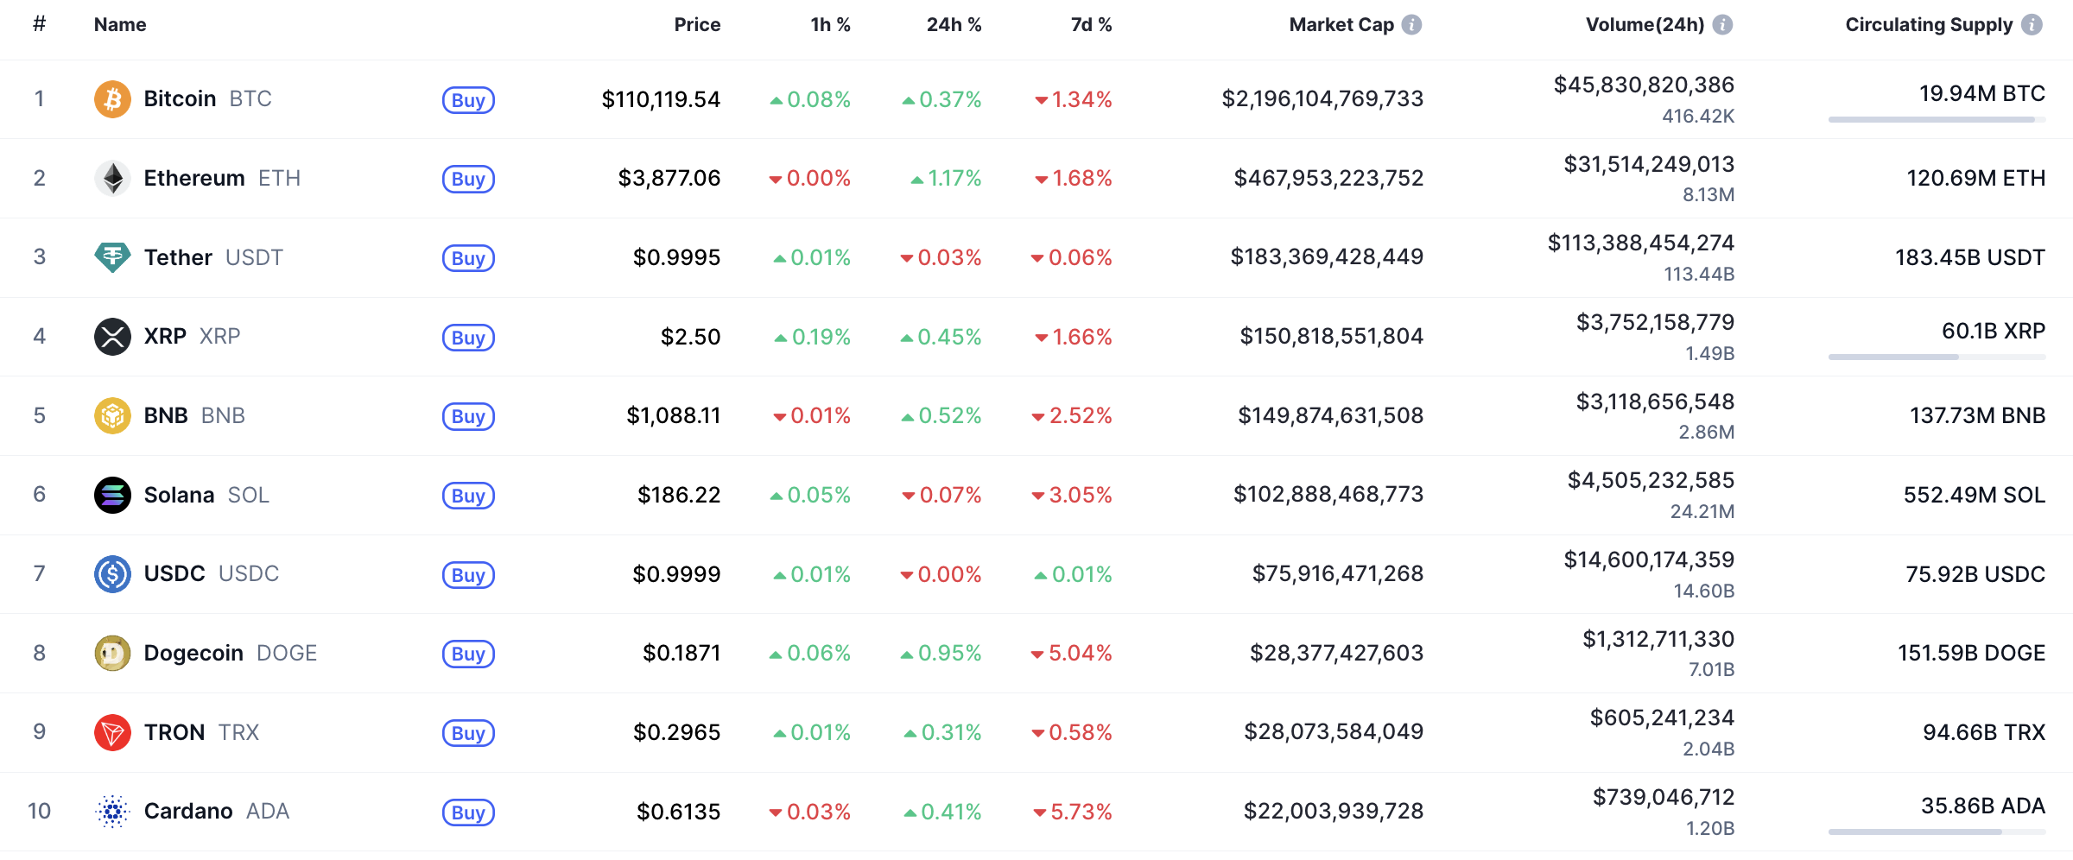
Task: Click the Dogecoin coin logo
Action: pyautogui.click(x=112, y=654)
